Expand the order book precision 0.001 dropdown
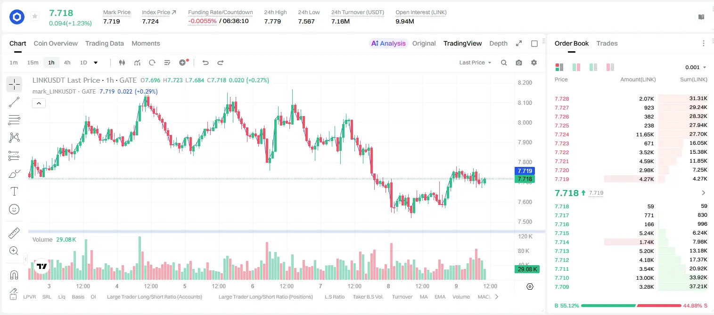This screenshot has height=315, width=714. pyautogui.click(x=696, y=67)
